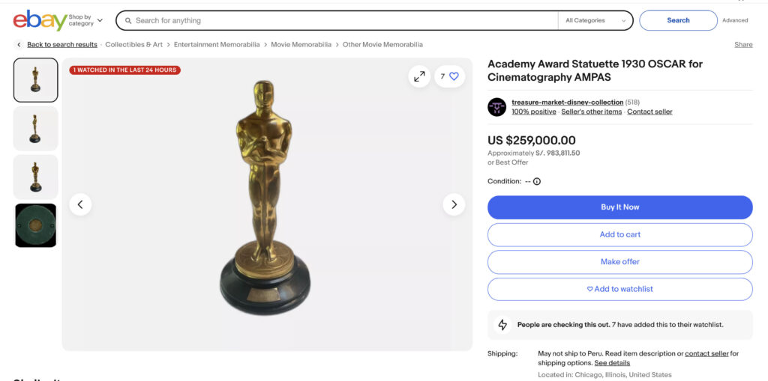Open the condition info icon
The height and width of the screenshot is (381, 768).
[537, 181]
